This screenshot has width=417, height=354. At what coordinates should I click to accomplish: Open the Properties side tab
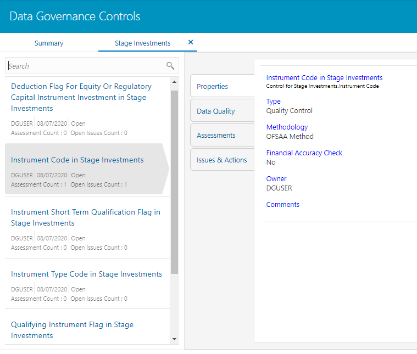223,86
